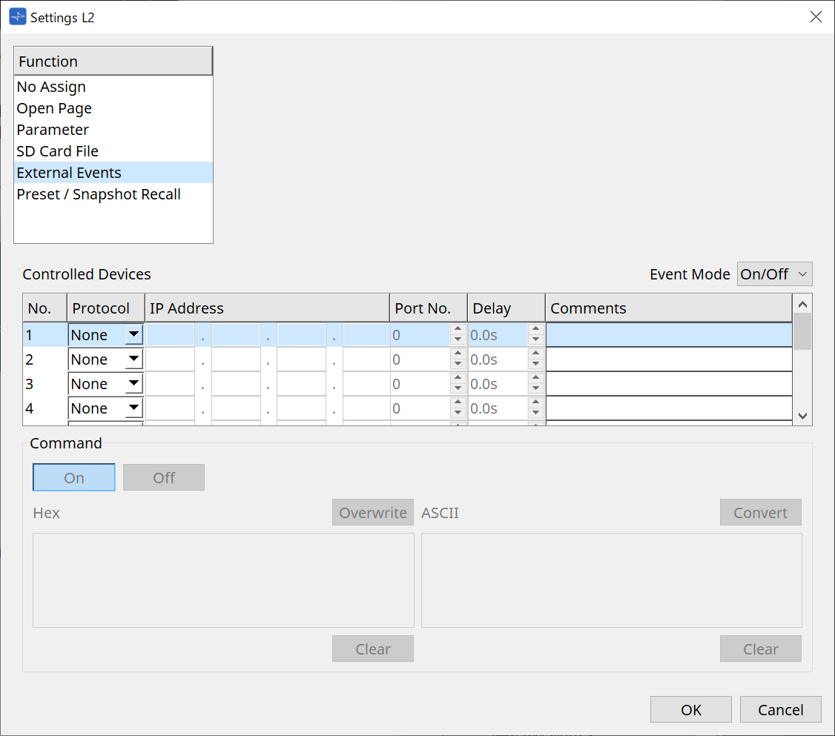Image resolution: width=835 pixels, height=736 pixels.
Task: Click the Settings L2 app icon in title bar
Action: click(17, 17)
